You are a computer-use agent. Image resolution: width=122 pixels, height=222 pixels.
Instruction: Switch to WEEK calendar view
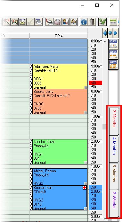(x=113, y=54)
